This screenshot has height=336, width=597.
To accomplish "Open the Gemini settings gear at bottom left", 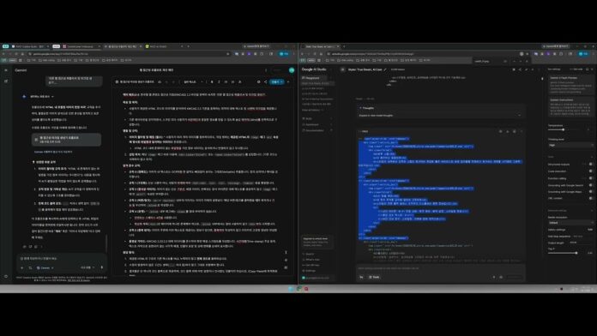I will point(6,276).
